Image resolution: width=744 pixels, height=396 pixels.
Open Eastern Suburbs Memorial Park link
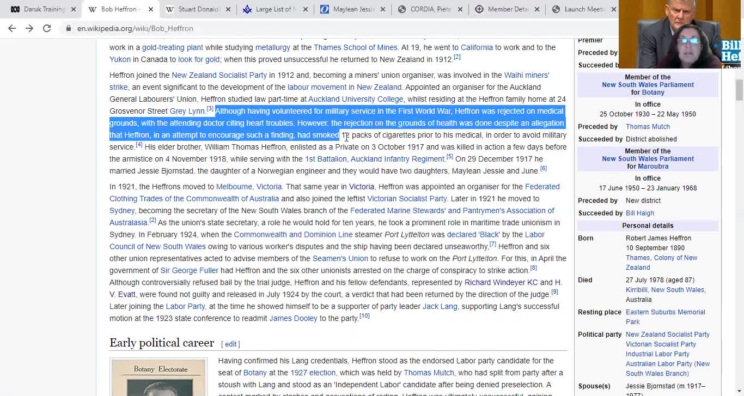[x=665, y=317]
